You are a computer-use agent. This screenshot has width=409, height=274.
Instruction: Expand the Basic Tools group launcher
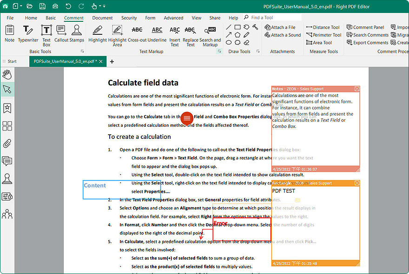[82, 52]
